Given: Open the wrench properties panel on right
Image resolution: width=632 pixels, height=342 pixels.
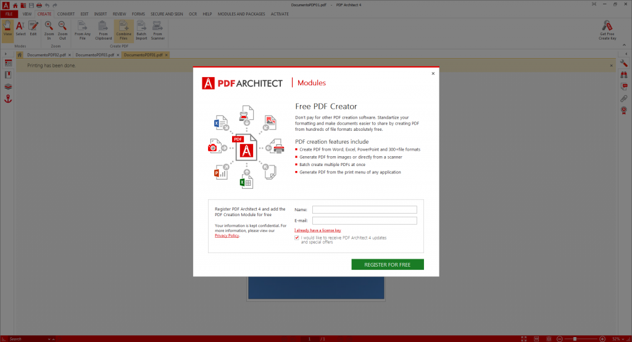Looking at the screenshot, I should point(624,64).
